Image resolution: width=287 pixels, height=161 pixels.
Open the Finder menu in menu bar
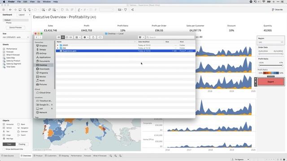[x=11, y=2]
